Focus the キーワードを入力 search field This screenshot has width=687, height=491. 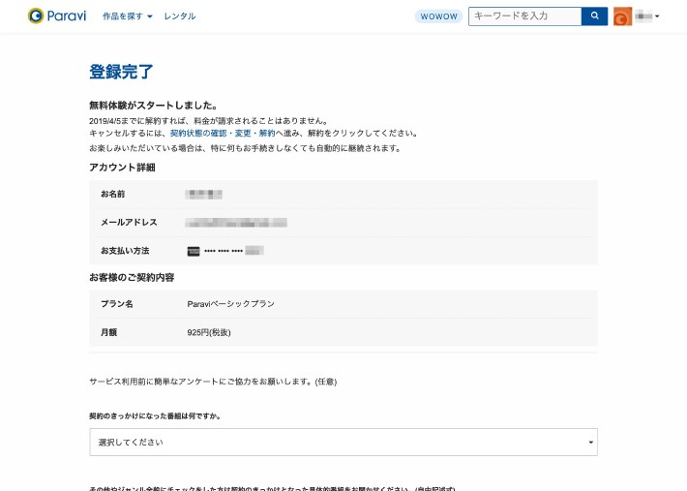click(x=524, y=16)
